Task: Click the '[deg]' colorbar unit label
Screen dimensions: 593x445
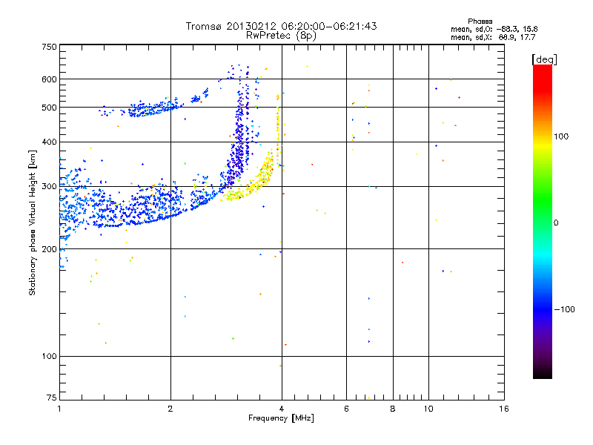Action: [x=544, y=59]
